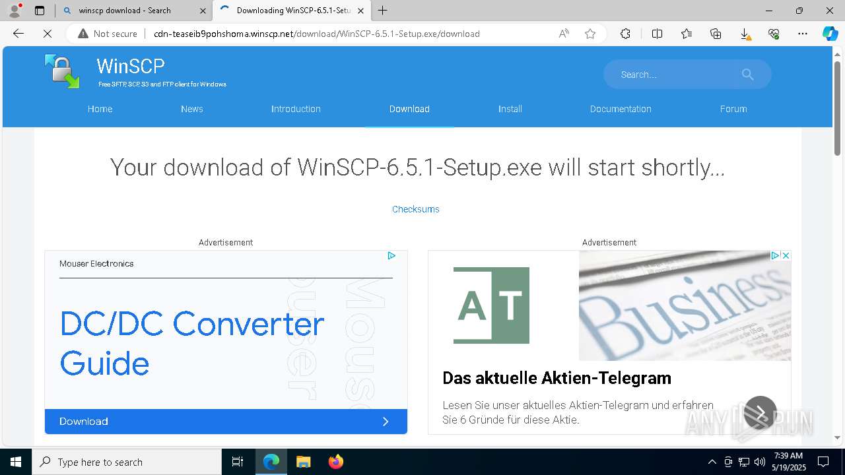Image resolution: width=845 pixels, height=475 pixels.
Task: Open the Collections panel
Action: click(716, 34)
